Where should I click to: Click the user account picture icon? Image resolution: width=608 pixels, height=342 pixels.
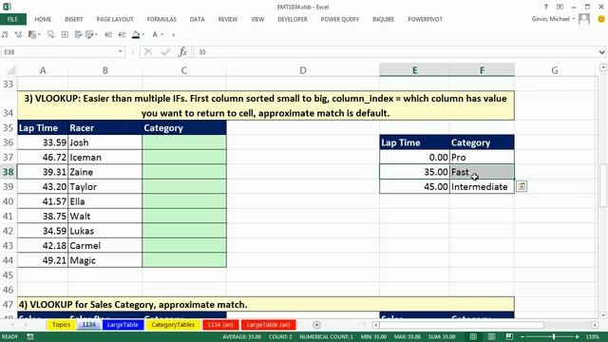coord(584,19)
